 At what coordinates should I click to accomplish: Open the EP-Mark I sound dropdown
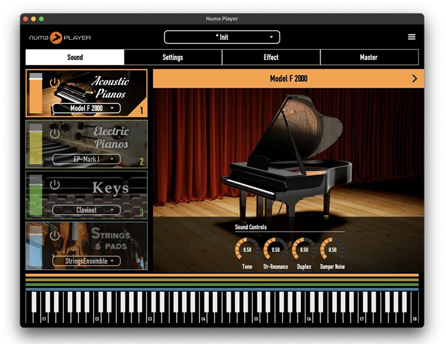click(86, 159)
